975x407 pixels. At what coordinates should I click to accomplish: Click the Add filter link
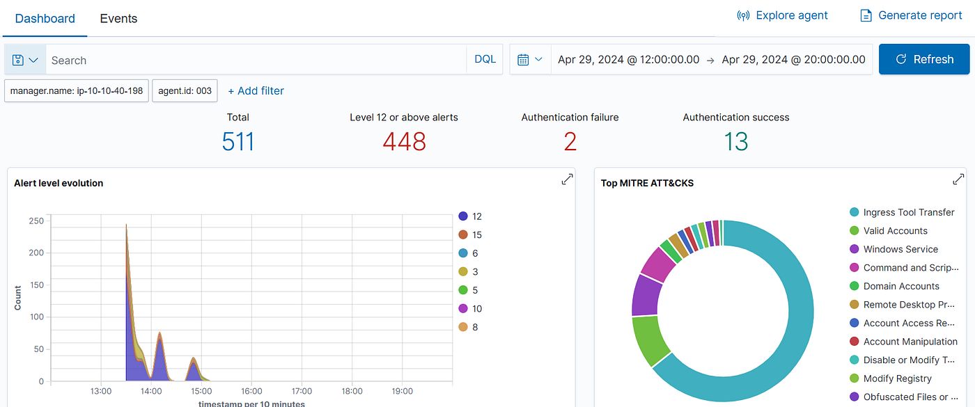point(256,90)
